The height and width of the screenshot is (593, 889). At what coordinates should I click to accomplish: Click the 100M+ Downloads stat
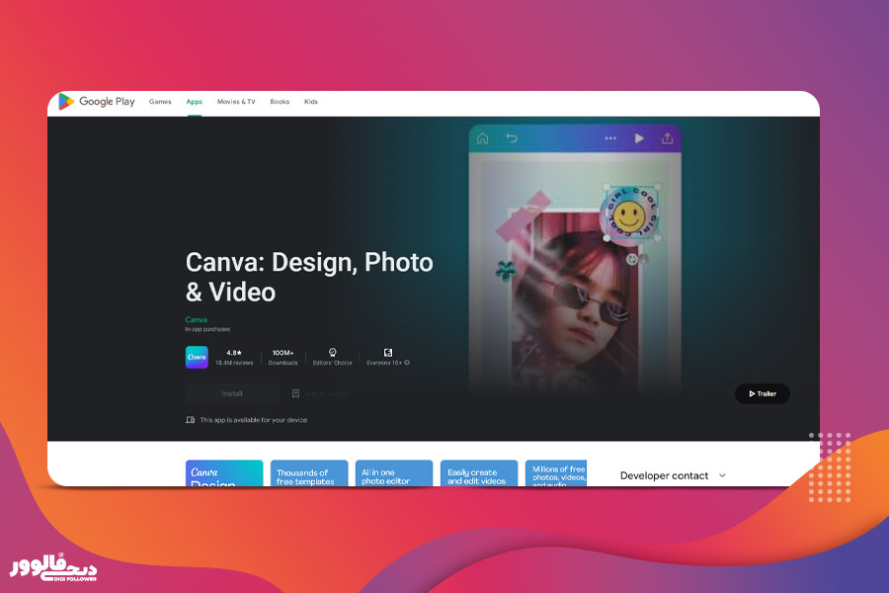pos(283,358)
